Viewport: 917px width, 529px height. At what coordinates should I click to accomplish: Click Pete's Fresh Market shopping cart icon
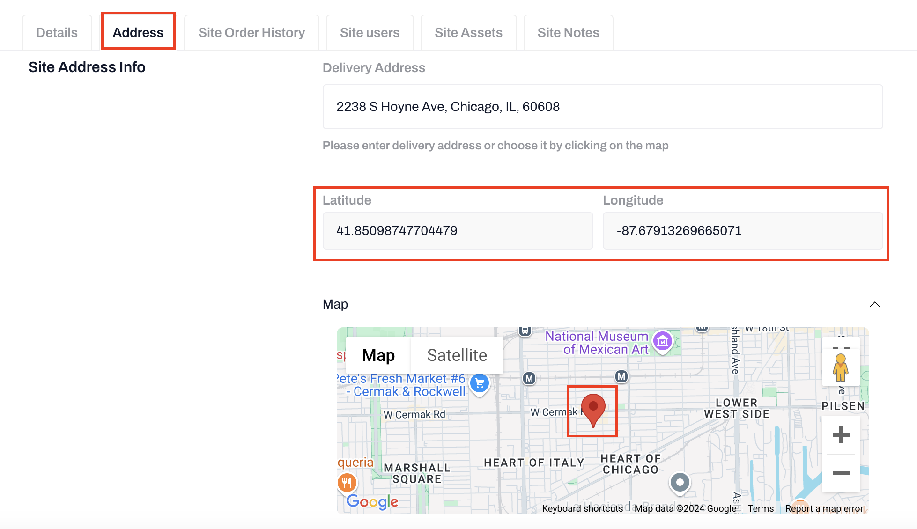pos(479,384)
